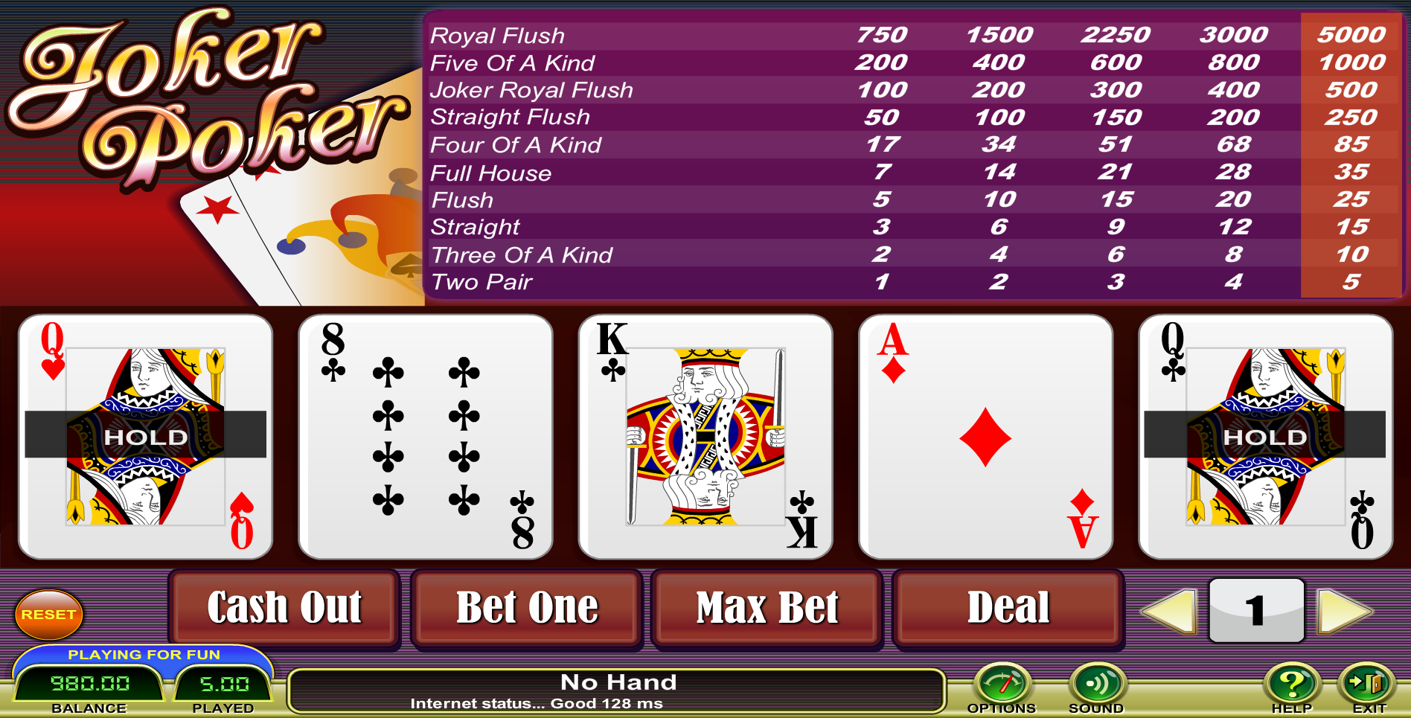The image size is (1411, 718).
Task: Click the coin value display showing 1
Action: click(1256, 610)
